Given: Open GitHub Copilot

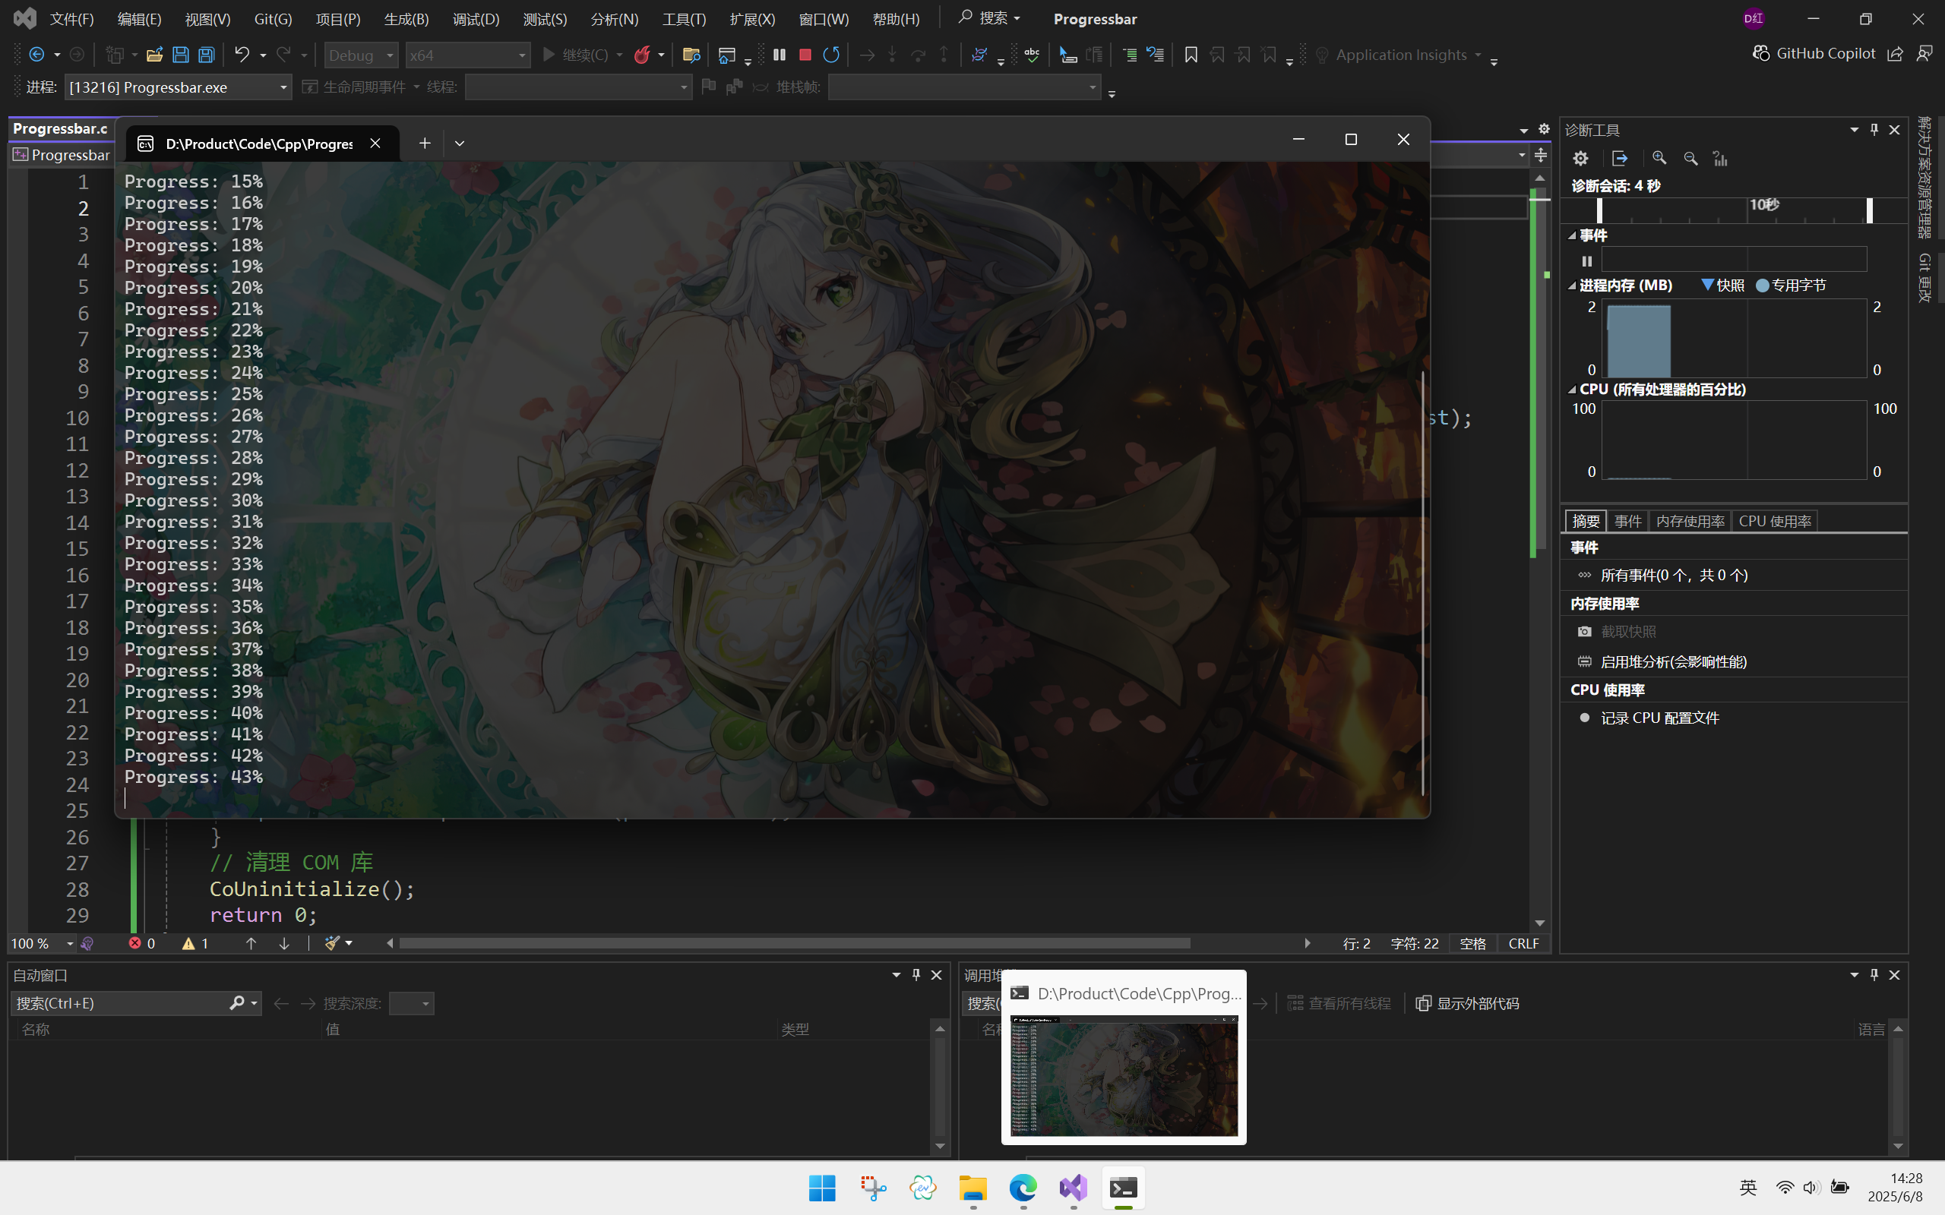Looking at the screenshot, I should click(x=1814, y=53).
